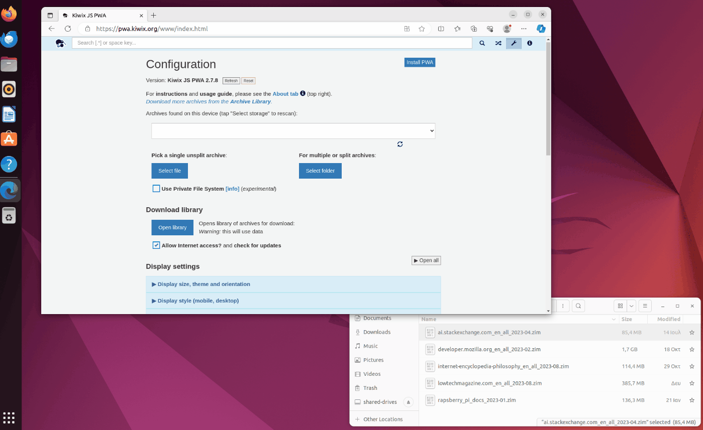Screen dimensions: 703x430
Task: Open Ubuntu Software from dock
Action: pos(9,139)
